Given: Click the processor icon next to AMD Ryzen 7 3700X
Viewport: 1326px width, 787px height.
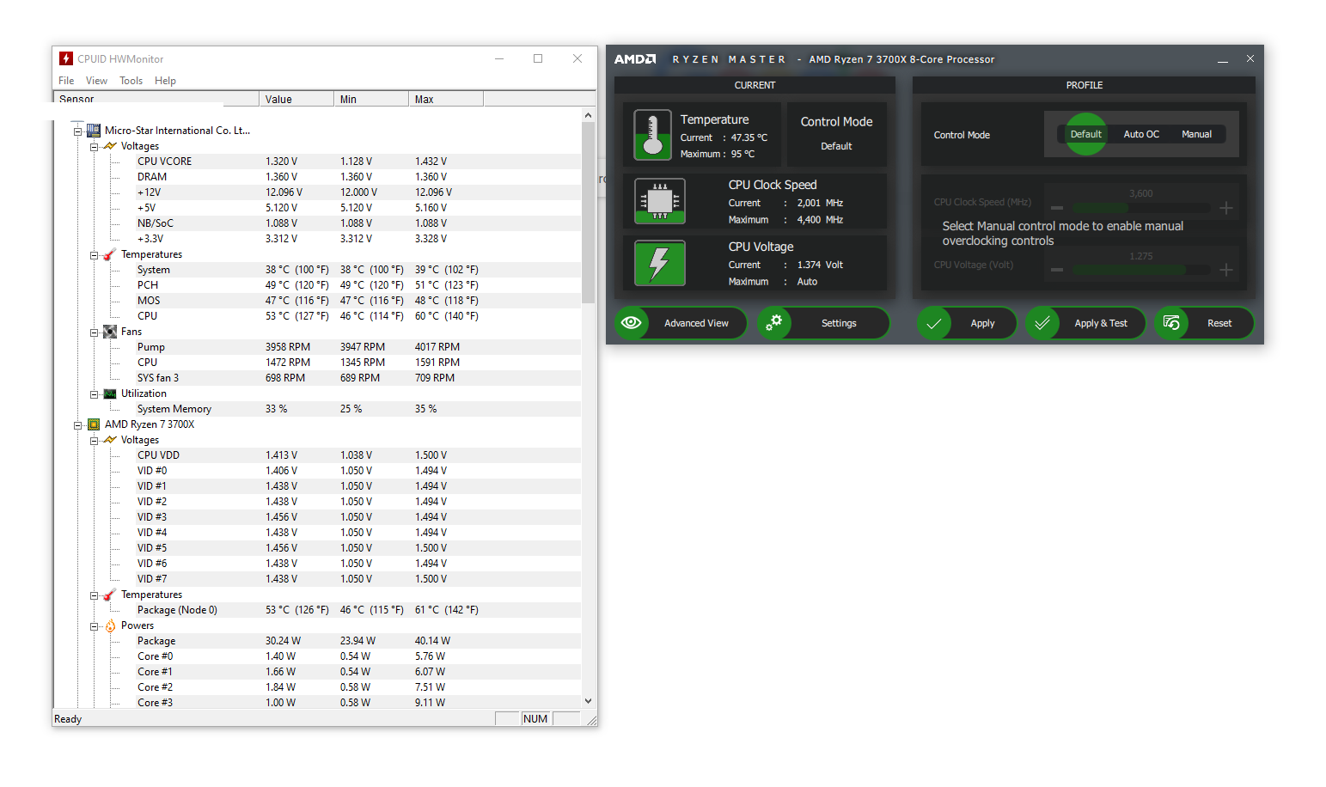Looking at the screenshot, I should click(94, 424).
